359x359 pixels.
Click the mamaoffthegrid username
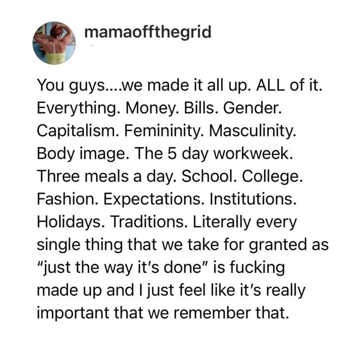tap(148, 32)
